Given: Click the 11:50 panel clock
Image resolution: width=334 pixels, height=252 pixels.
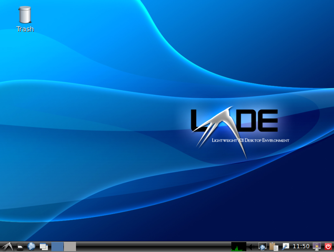Looking at the screenshot, I should tap(301, 247).
